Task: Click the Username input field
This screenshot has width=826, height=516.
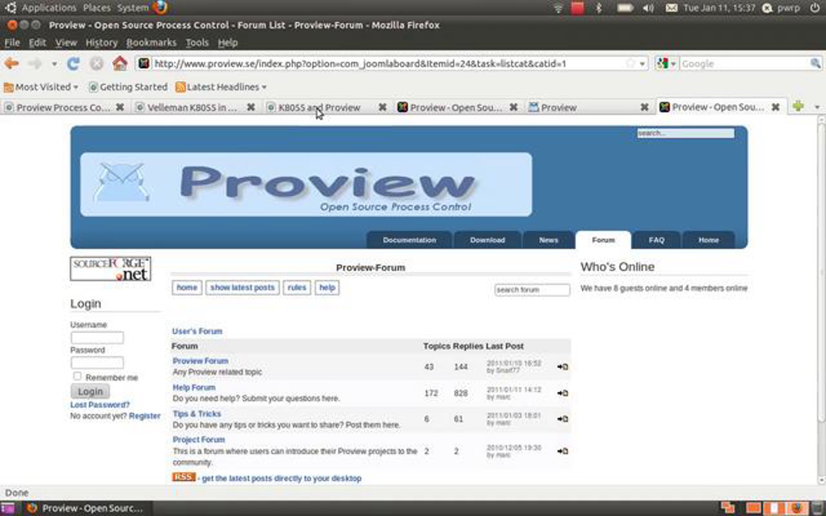Action: [x=97, y=337]
